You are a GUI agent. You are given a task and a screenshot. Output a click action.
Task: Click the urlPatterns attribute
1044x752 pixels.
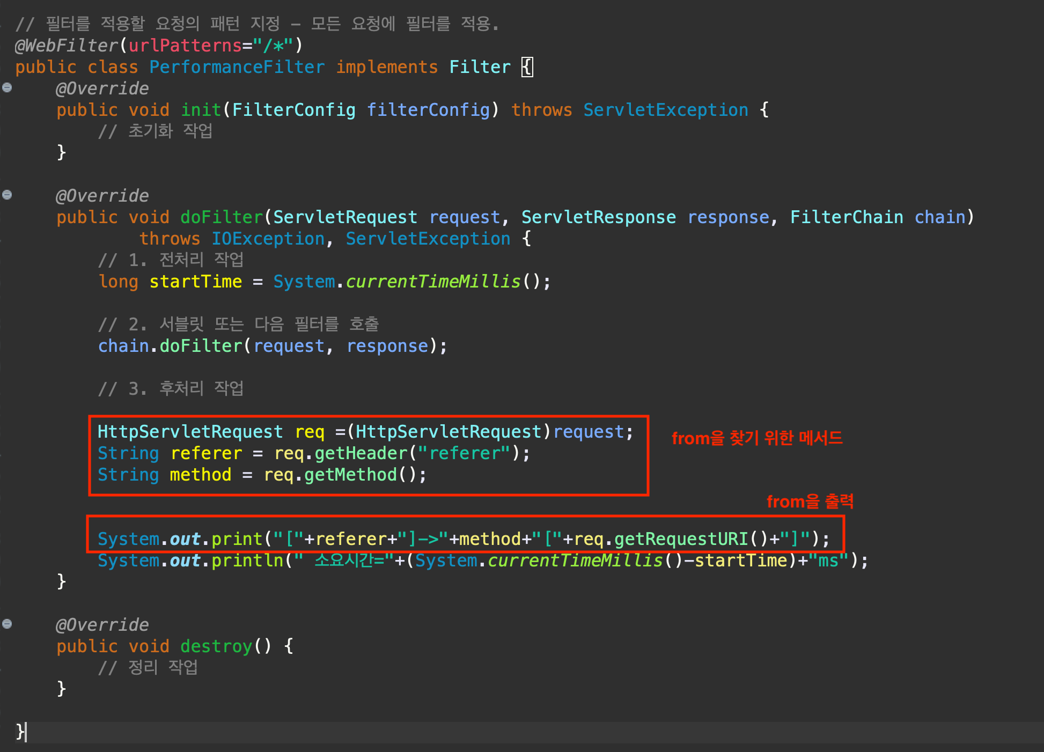click(185, 46)
